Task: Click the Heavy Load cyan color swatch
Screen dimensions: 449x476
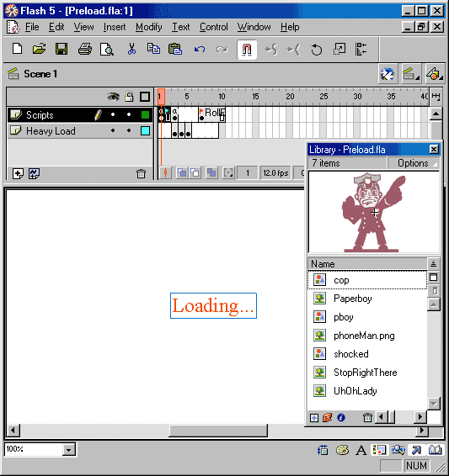Action: tap(145, 131)
